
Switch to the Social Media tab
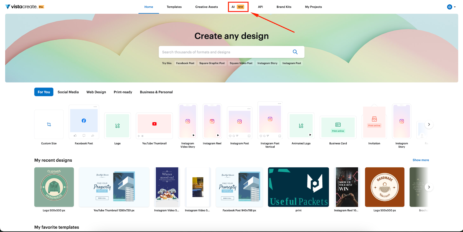pyautogui.click(x=68, y=92)
